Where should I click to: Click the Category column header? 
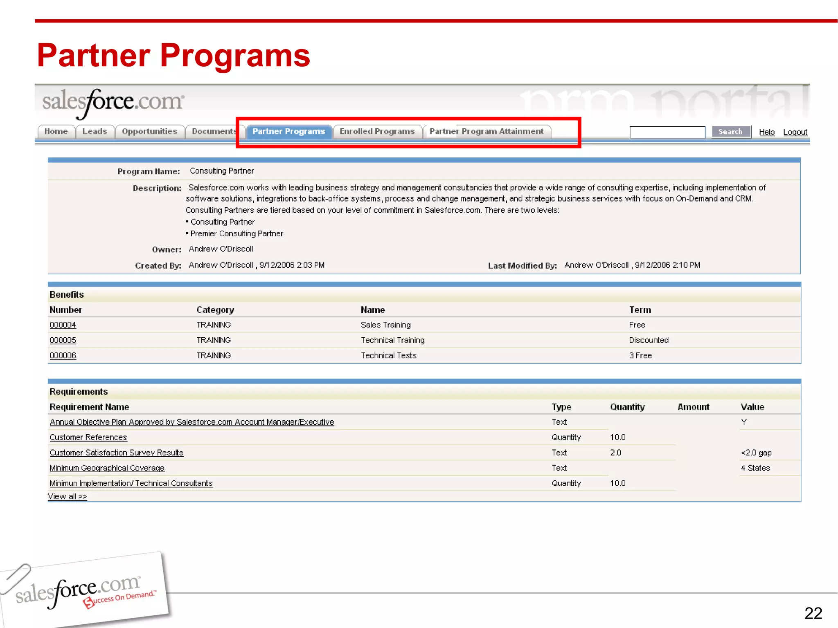tap(215, 310)
